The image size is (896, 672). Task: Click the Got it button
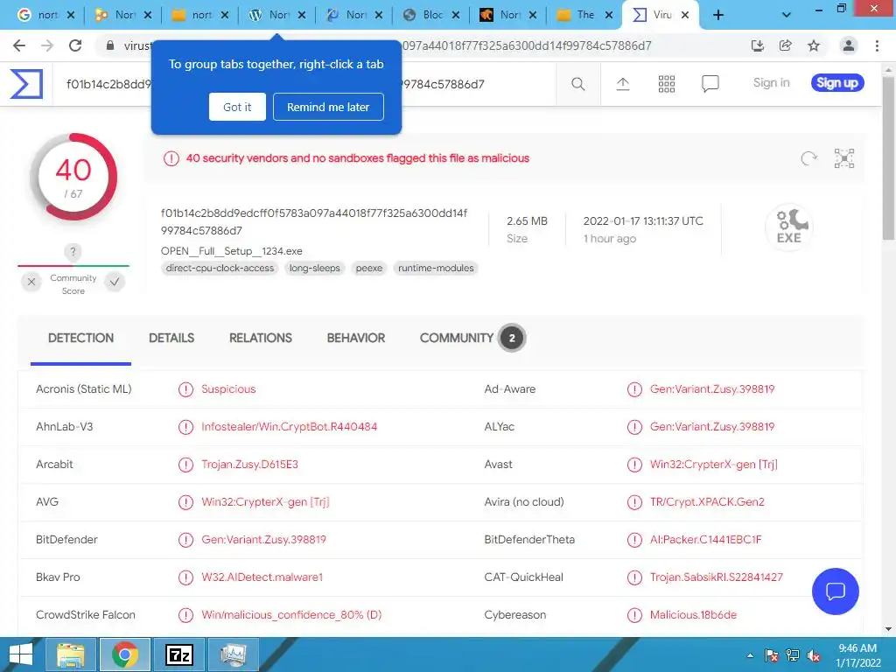pyautogui.click(x=237, y=107)
